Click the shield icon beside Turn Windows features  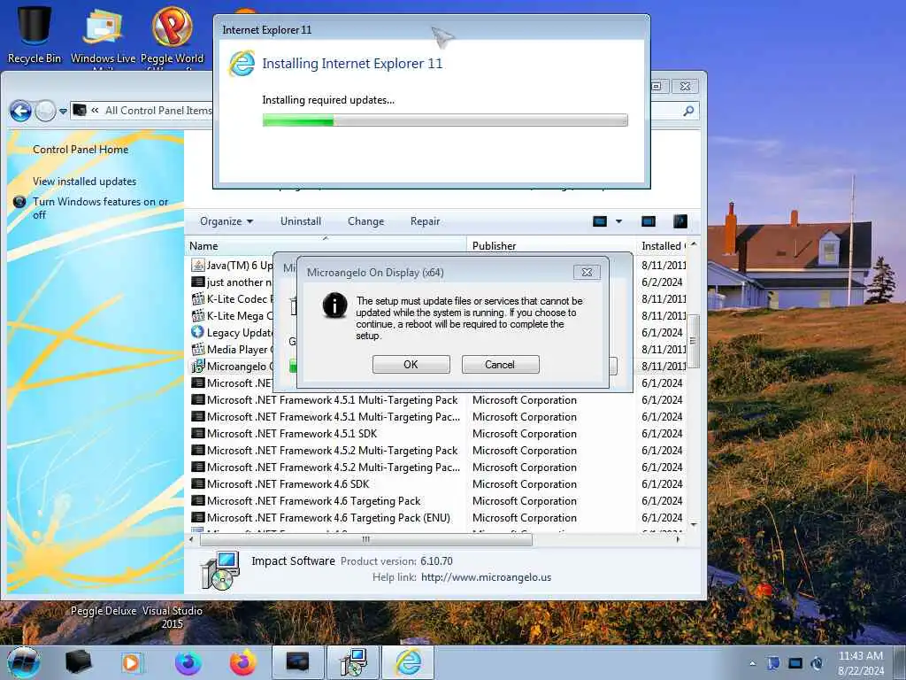(x=19, y=202)
